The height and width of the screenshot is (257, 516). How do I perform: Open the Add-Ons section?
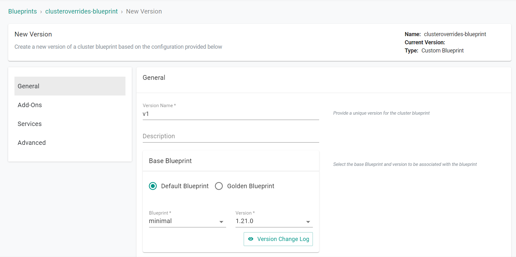pyautogui.click(x=70, y=105)
